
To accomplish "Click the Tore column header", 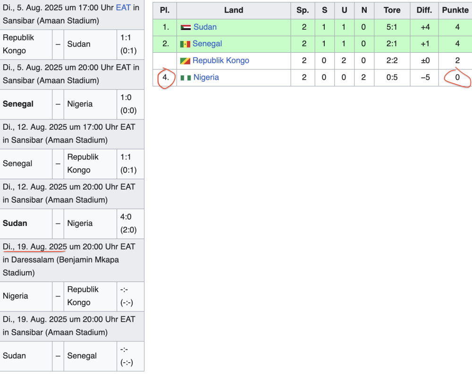I will point(392,10).
